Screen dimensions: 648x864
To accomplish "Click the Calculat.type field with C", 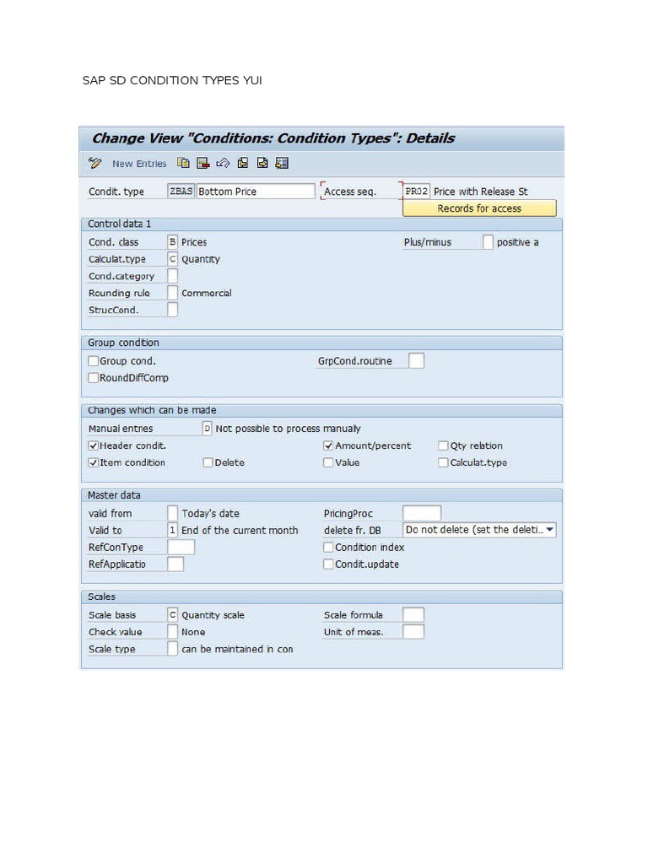I will coord(172,259).
